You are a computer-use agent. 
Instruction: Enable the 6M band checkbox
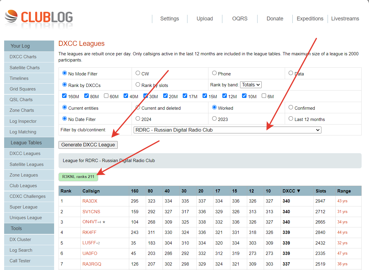264,96
